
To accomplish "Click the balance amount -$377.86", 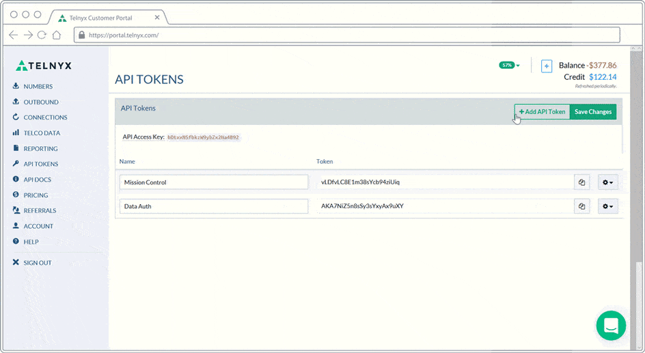I will pos(601,66).
